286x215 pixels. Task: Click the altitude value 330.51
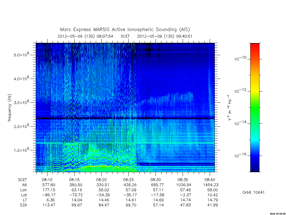pos(104,185)
